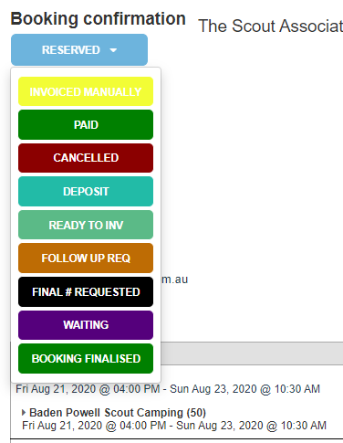The image size is (343, 443).
Task: Open the RESERVED status dropdown button
Action: click(x=79, y=49)
